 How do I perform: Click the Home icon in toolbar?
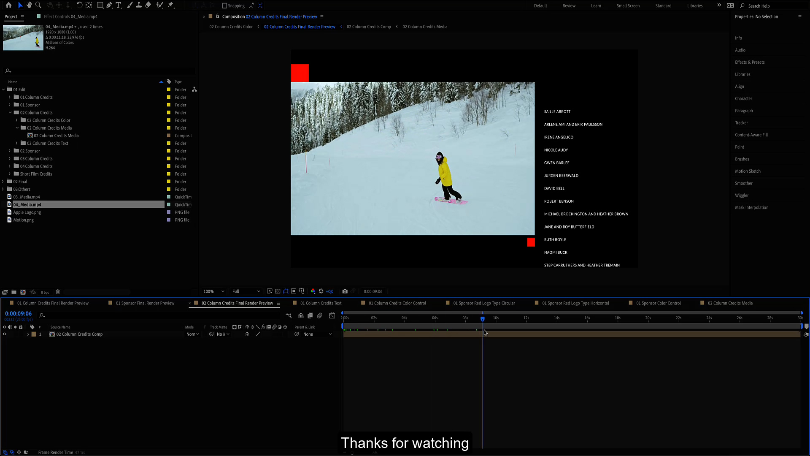pyautogui.click(x=8, y=5)
